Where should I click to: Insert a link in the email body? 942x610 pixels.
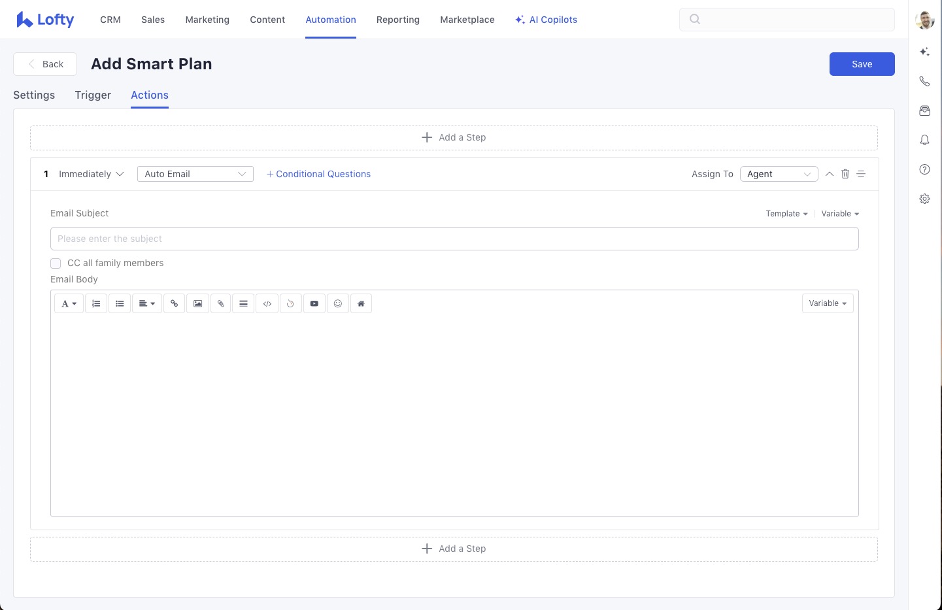pyautogui.click(x=174, y=303)
